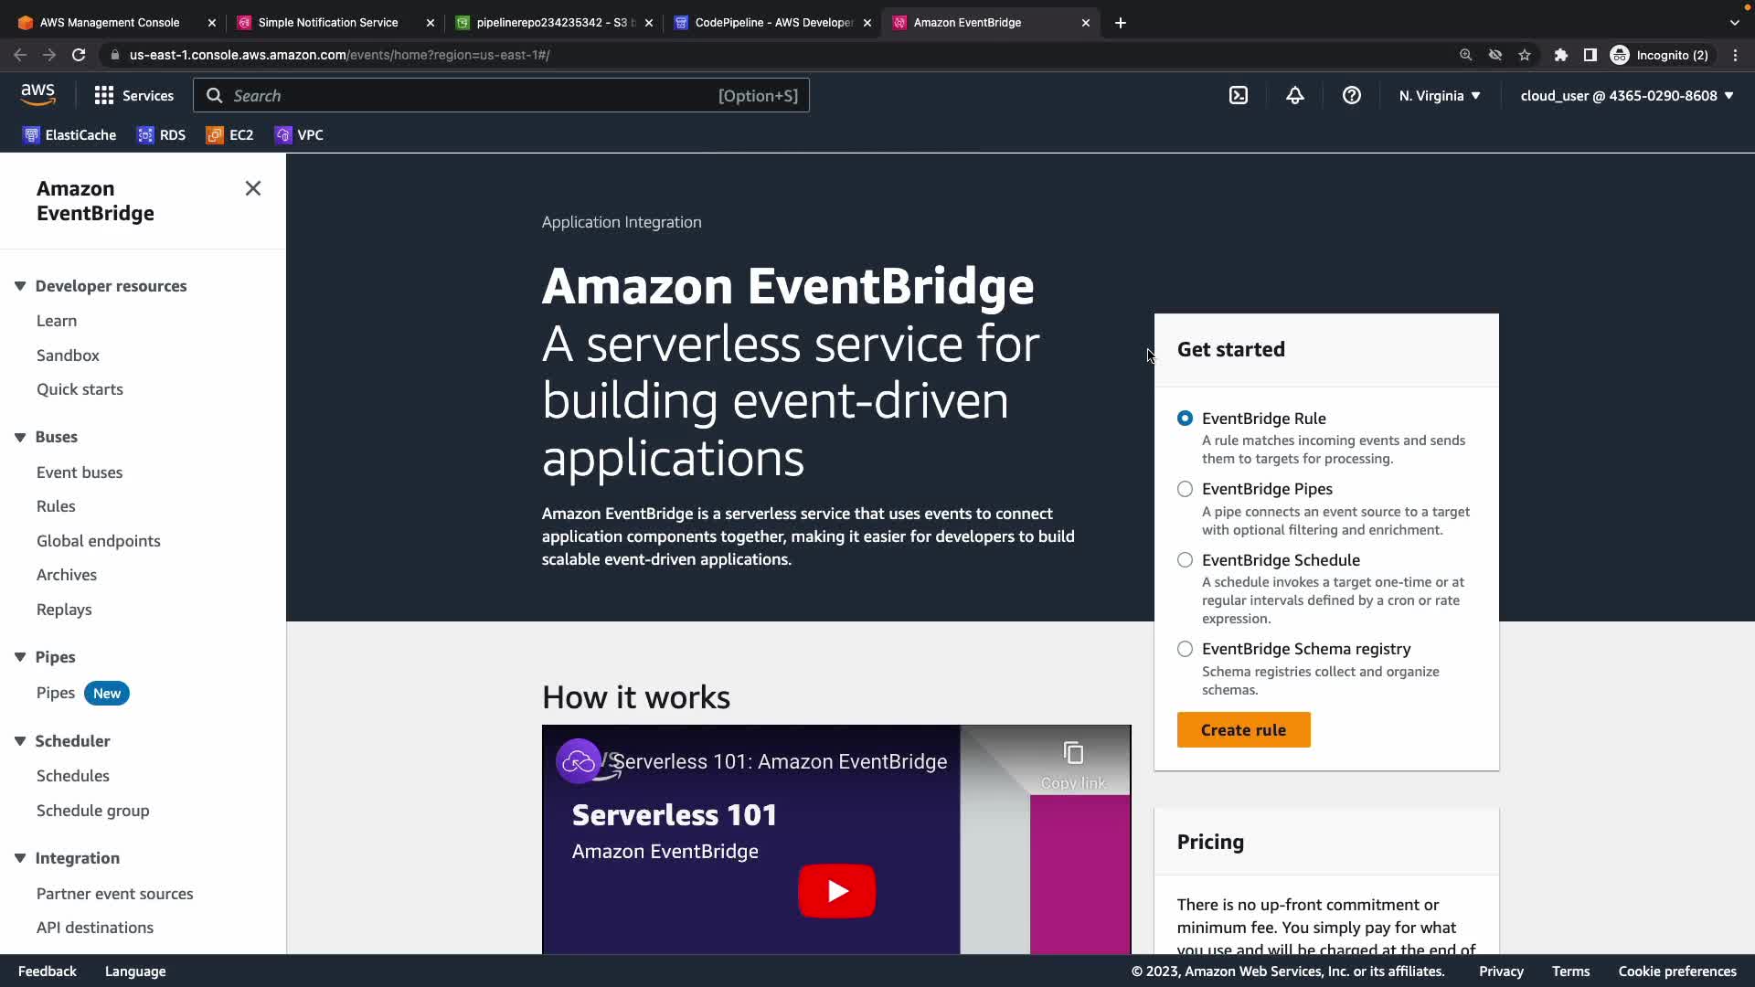Open the ElastiCache bookmark shortcut

pyautogui.click(x=69, y=134)
